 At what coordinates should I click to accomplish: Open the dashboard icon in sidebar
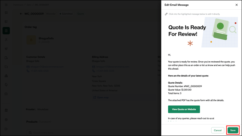[6, 13]
